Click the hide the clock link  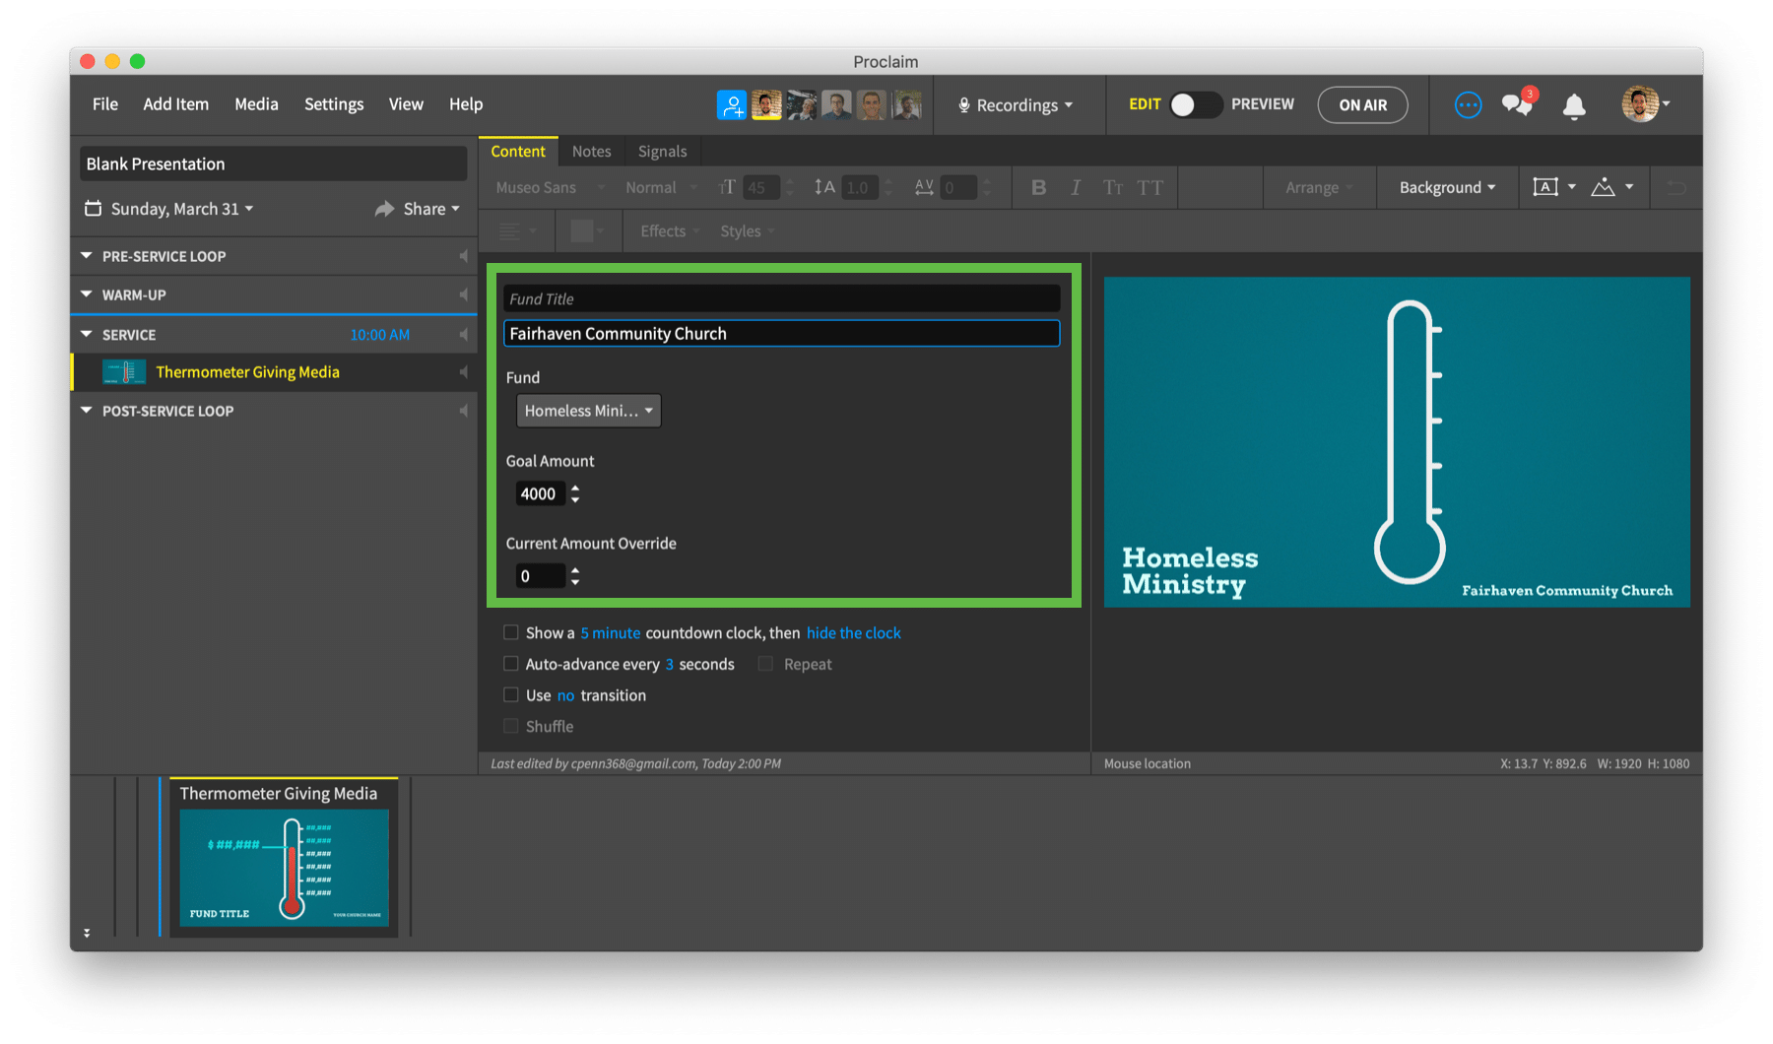click(853, 633)
